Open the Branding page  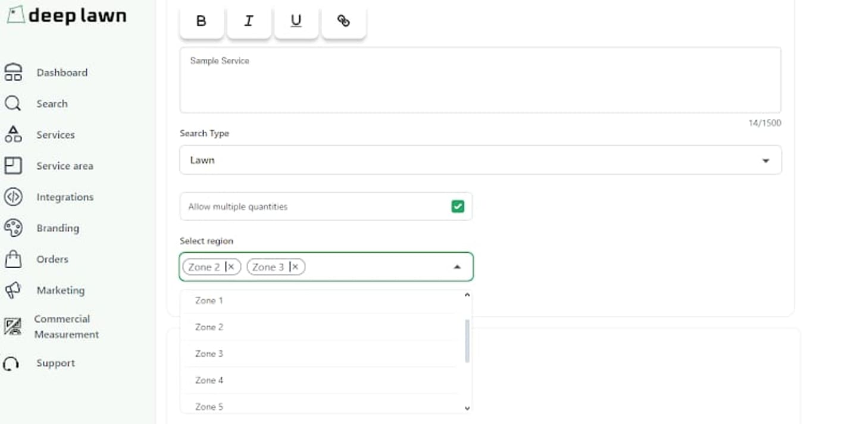point(58,228)
